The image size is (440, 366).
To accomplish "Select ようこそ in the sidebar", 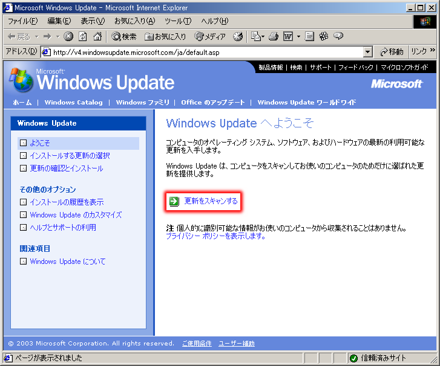I will point(78,143).
